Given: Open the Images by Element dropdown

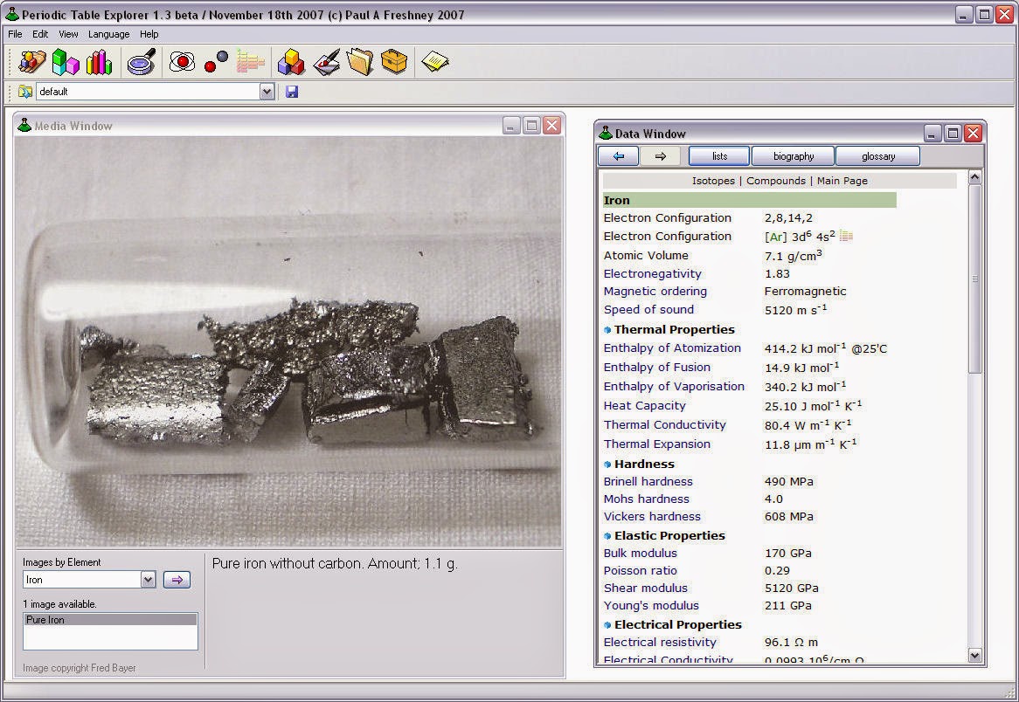Looking at the screenshot, I should click(x=147, y=580).
